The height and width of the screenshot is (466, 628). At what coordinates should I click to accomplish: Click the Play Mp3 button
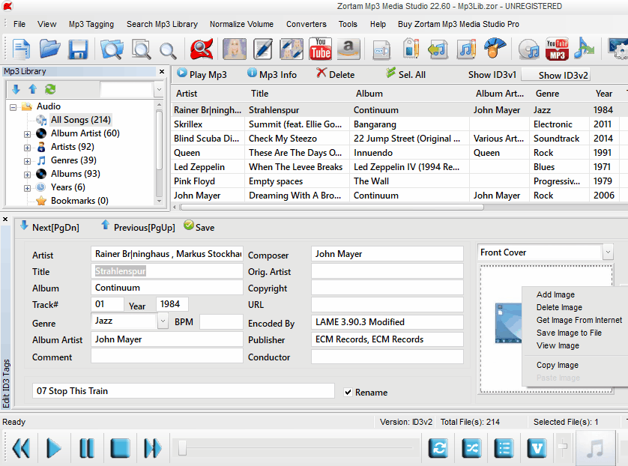pyautogui.click(x=202, y=74)
